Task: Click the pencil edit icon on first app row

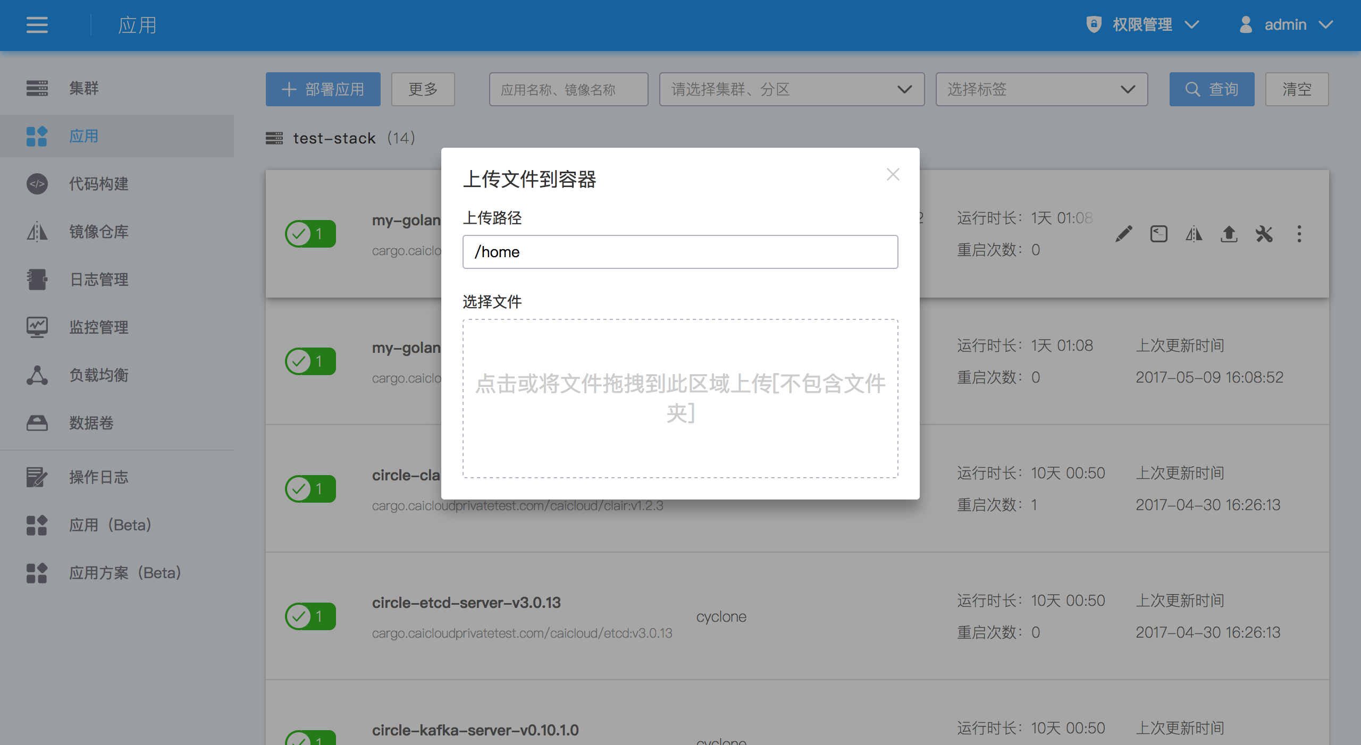Action: tap(1123, 234)
